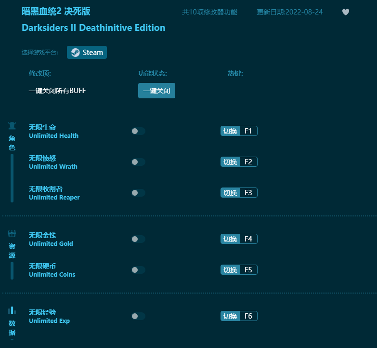
Task: Click the Unlimited Wrath label
Action: tap(53, 167)
